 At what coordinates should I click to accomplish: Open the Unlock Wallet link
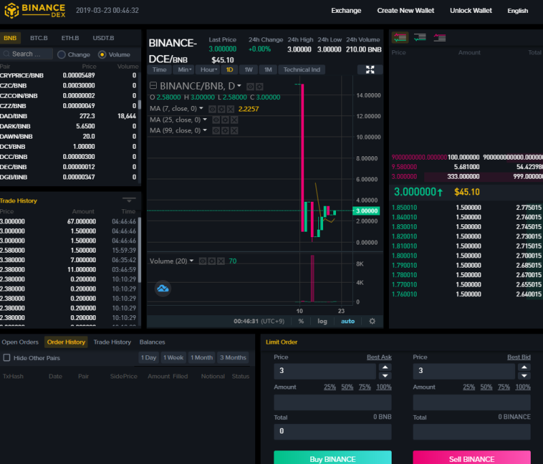coord(471,11)
